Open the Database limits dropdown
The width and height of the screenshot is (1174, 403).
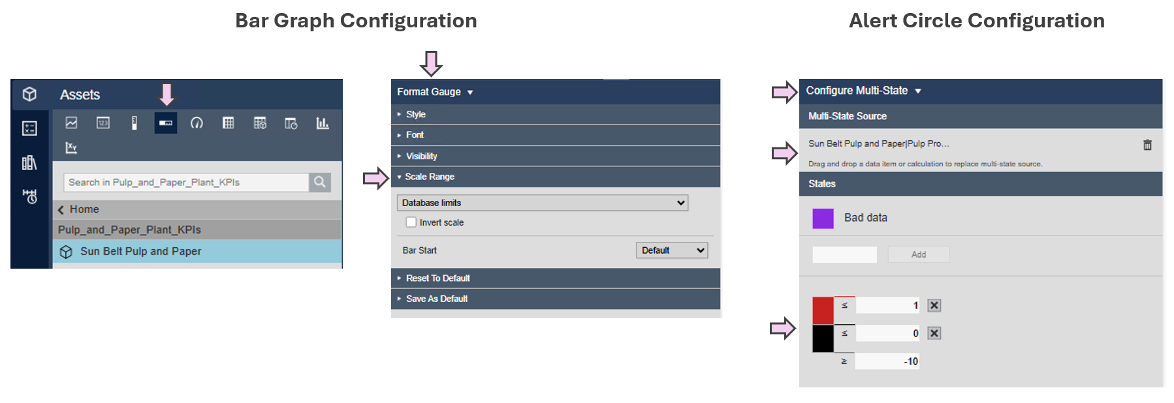tap(542, 203)
